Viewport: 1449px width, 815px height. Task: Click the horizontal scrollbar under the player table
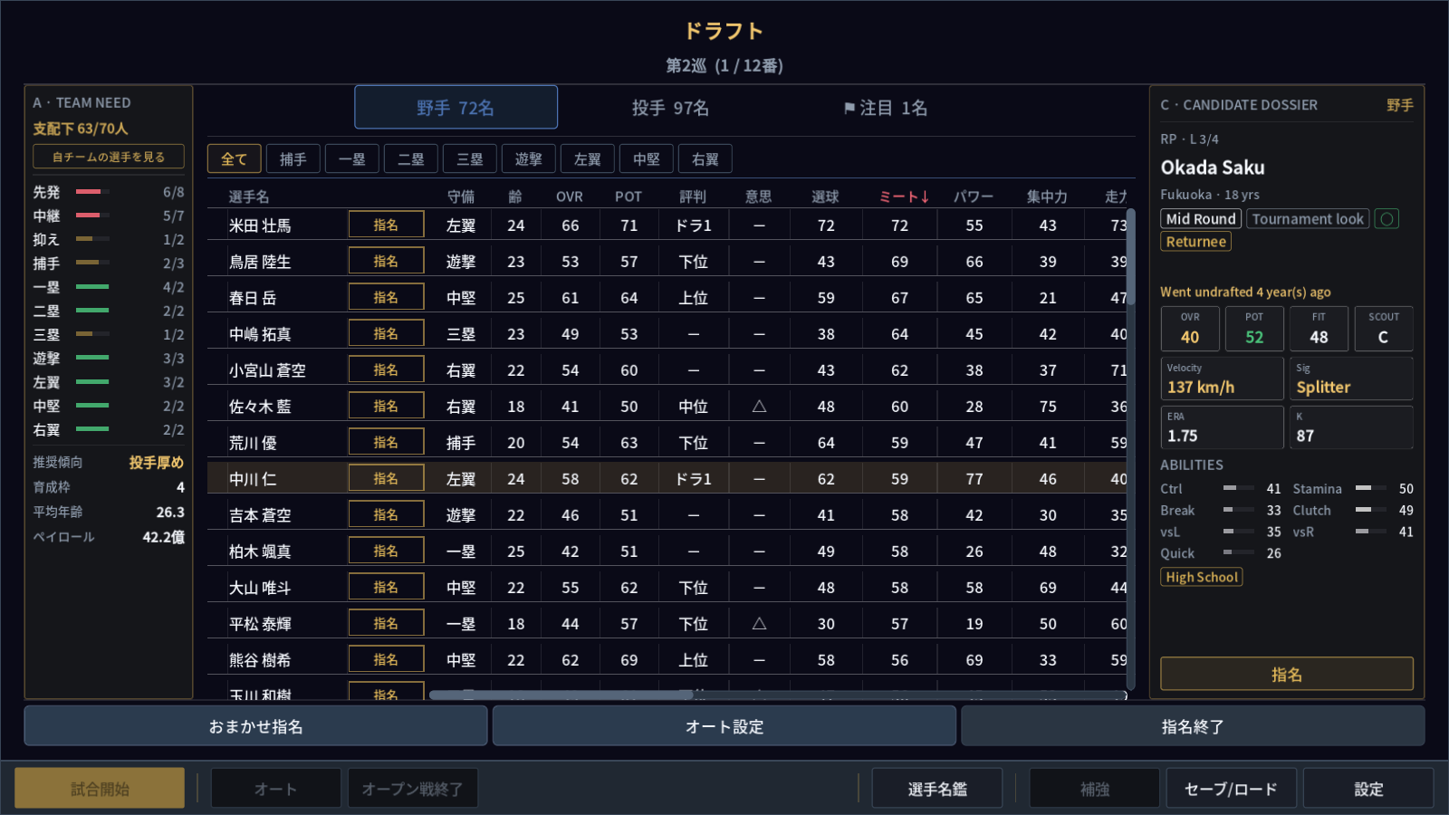(561, 695)
